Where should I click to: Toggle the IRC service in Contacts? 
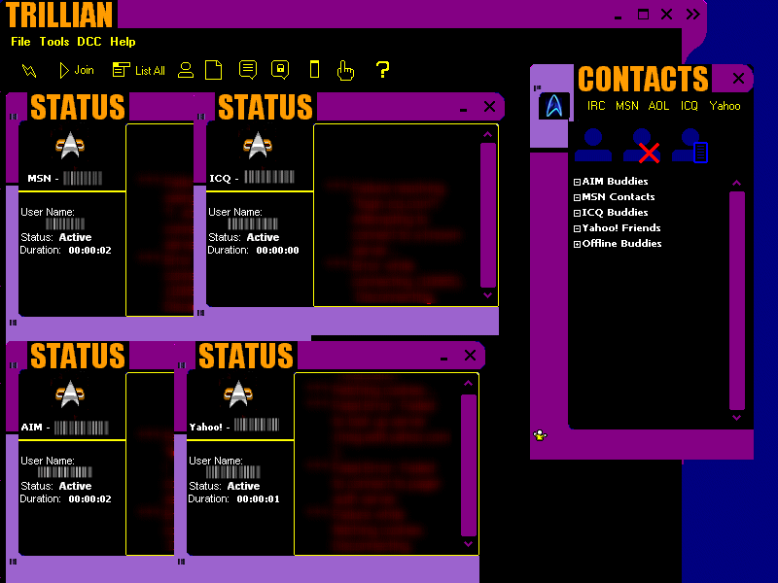point(596,106)
